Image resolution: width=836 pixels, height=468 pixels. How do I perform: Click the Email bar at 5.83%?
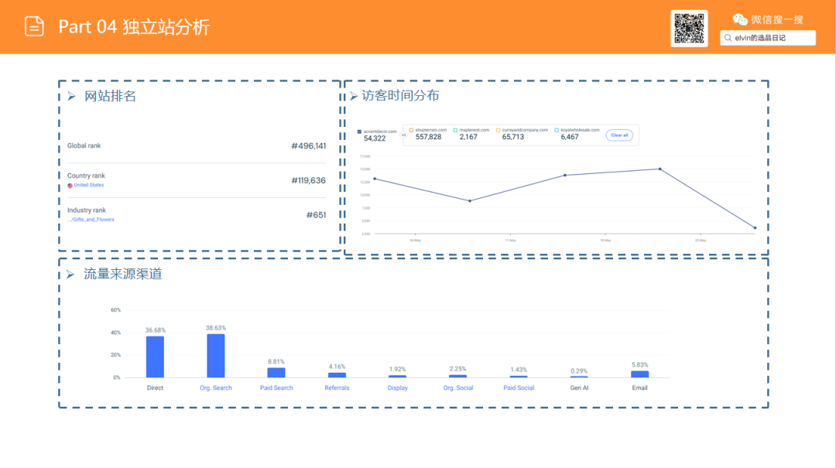tap(640, 374)
